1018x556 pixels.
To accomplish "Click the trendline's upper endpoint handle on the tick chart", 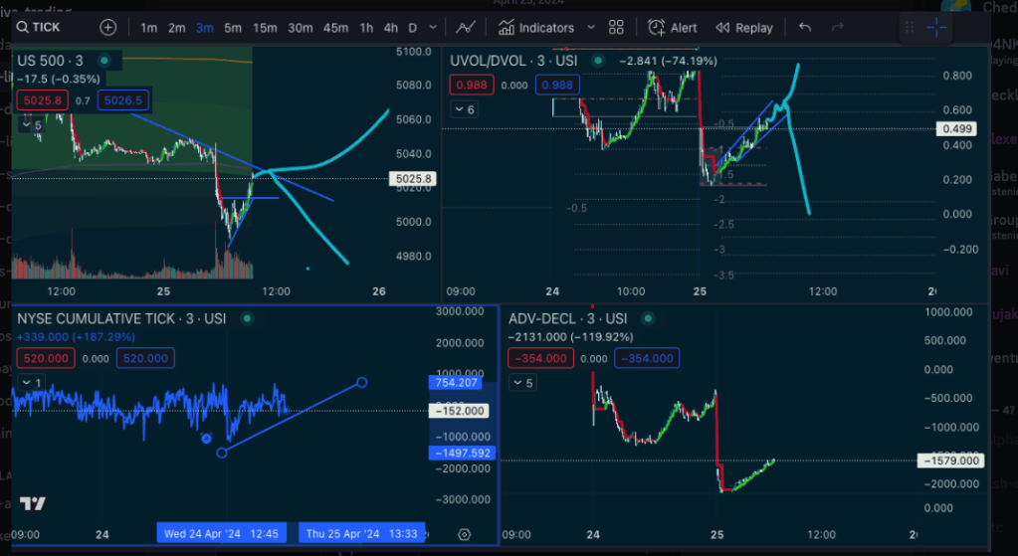I will click(x=361, y=382).
